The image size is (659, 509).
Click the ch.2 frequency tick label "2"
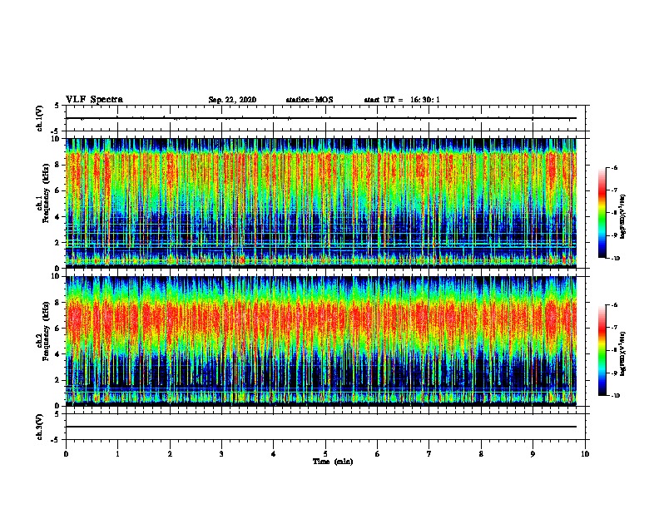tap(57, 380)
